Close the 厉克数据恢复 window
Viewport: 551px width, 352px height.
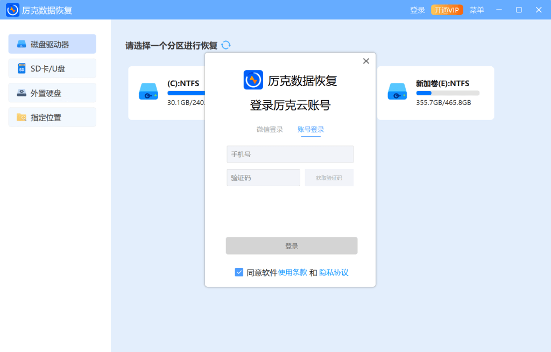pyautogui.click(x=539, y=10)
